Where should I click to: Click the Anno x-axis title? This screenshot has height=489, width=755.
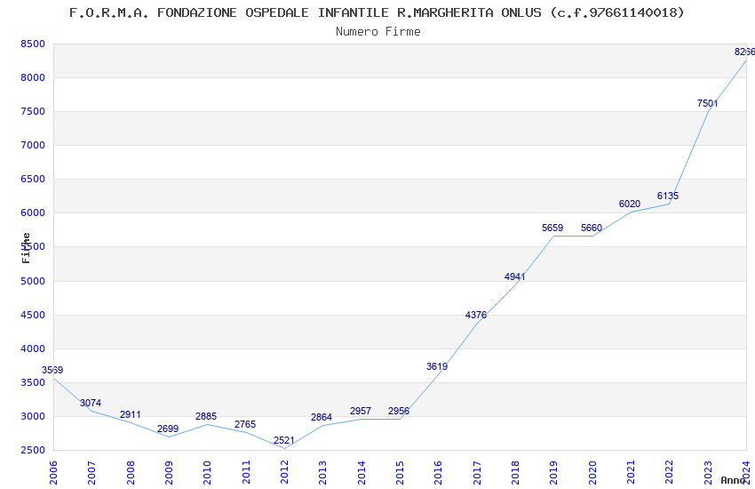click(733, 480)
